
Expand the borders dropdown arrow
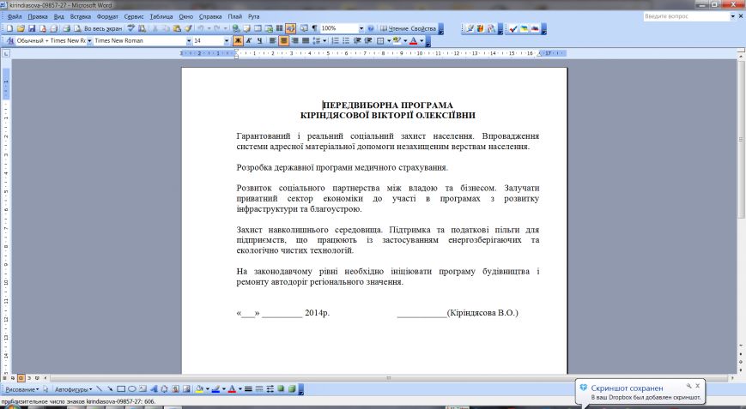coord(389,41)
